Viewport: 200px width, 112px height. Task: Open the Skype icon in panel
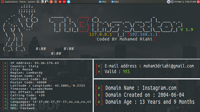(69, 2)
